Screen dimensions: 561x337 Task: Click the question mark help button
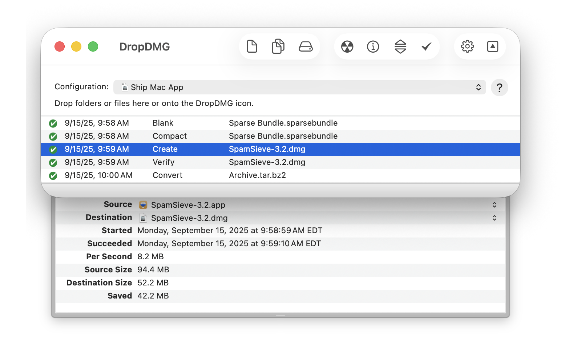499,88
